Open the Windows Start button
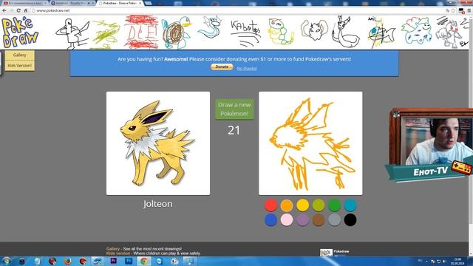 click(x=6, y=261)
